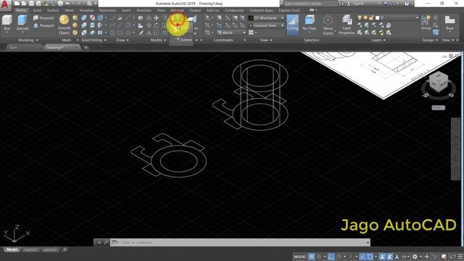The image size is (464, 261).
Task: Toggle polar tracking in status bar
Action: click(339, 257)
